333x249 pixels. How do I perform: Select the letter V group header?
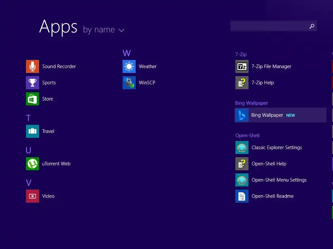click(29, 183)
